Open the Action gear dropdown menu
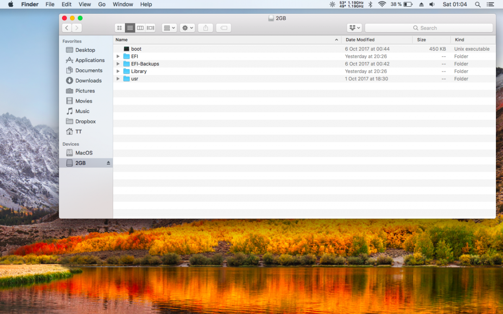This screenshot has height=314, width=503. coord(187,28)
